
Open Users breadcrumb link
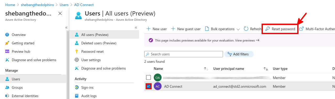tap(64, 5)
